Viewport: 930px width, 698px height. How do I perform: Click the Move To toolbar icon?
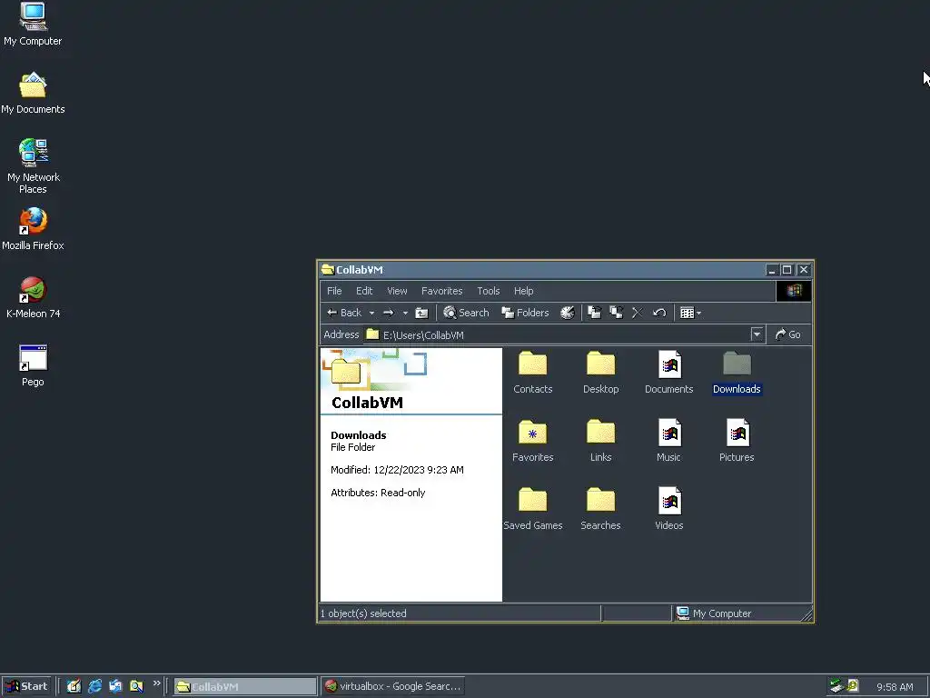coord(594,313)
